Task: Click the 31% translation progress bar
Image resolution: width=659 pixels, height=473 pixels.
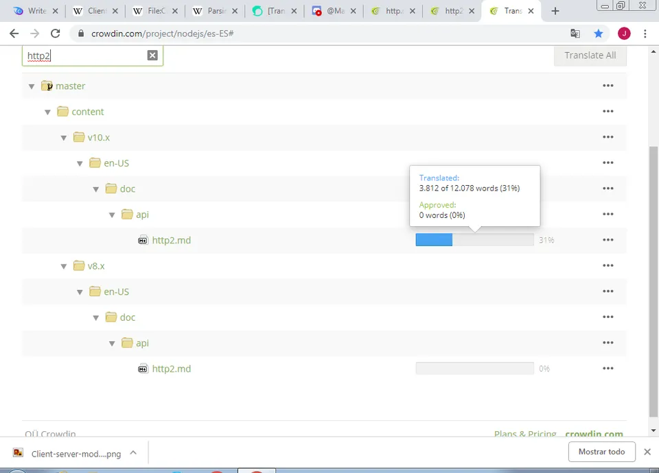Action: click(474, 240)
